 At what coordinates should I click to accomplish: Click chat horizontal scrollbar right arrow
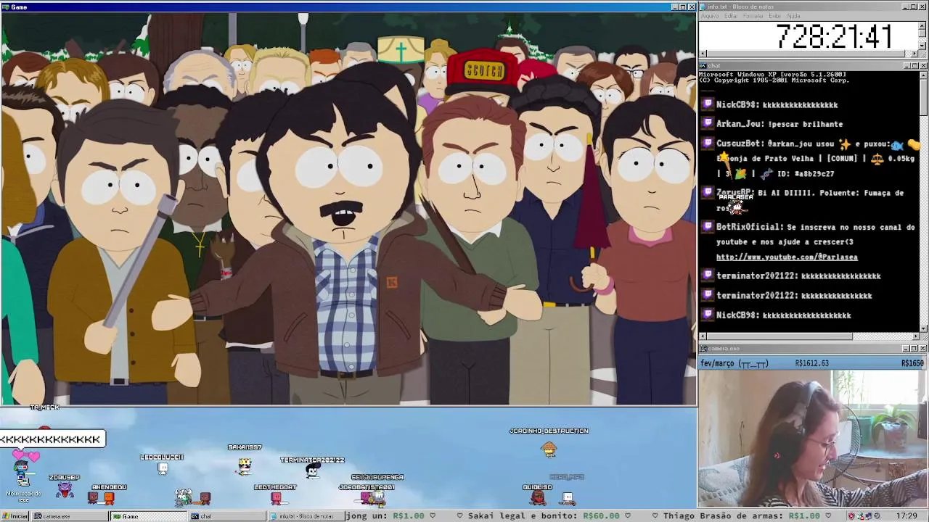point(914,336)
